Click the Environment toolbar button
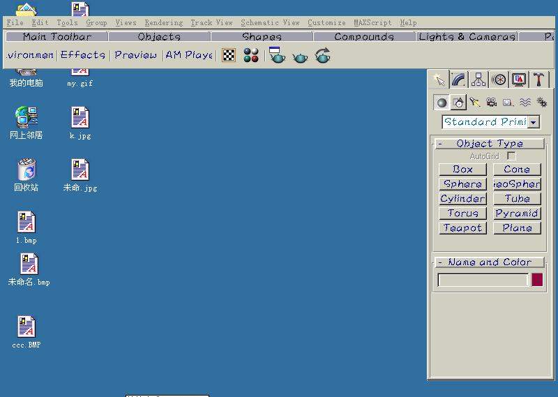This screenshot has height=397, width=558. pos(30,55)
